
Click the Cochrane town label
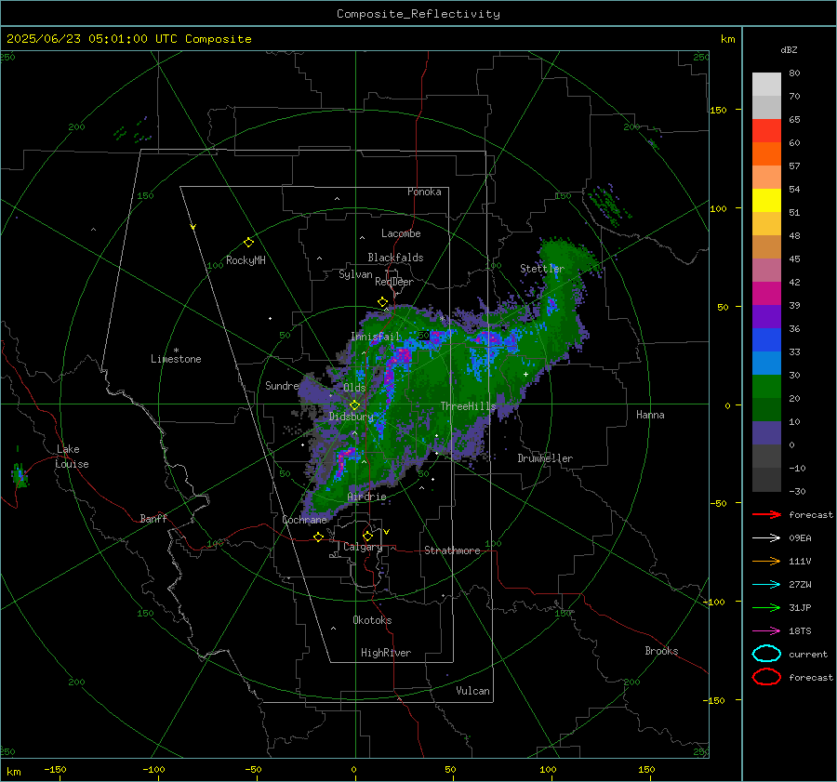point(304,520)
